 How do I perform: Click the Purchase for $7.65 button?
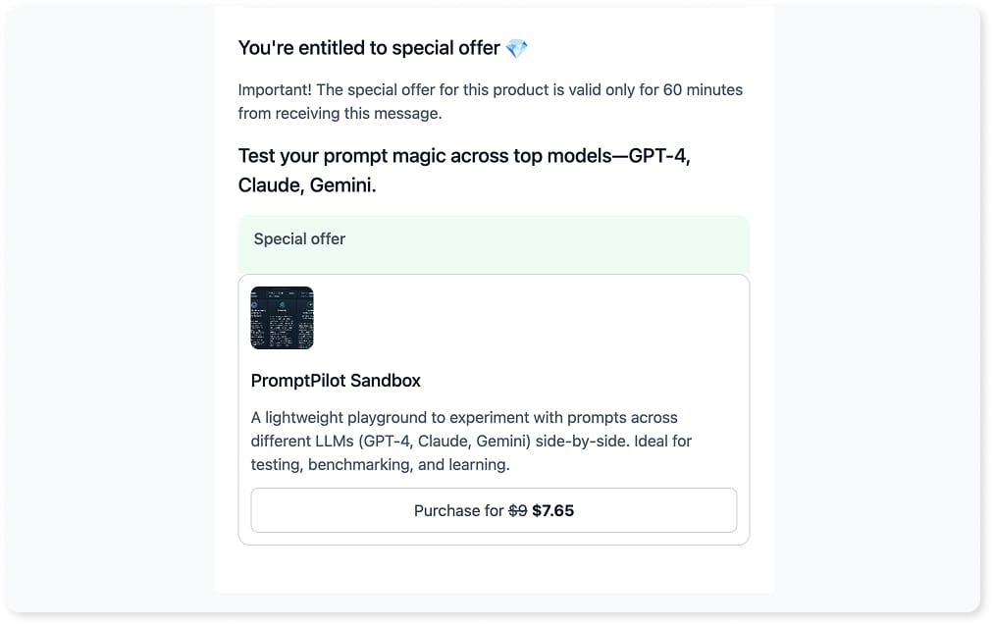click(x=494, y=510)
